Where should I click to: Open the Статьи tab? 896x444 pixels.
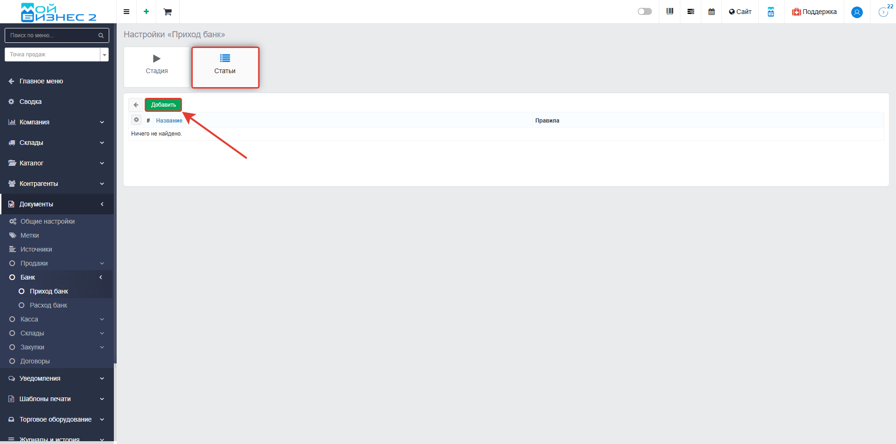225,67
